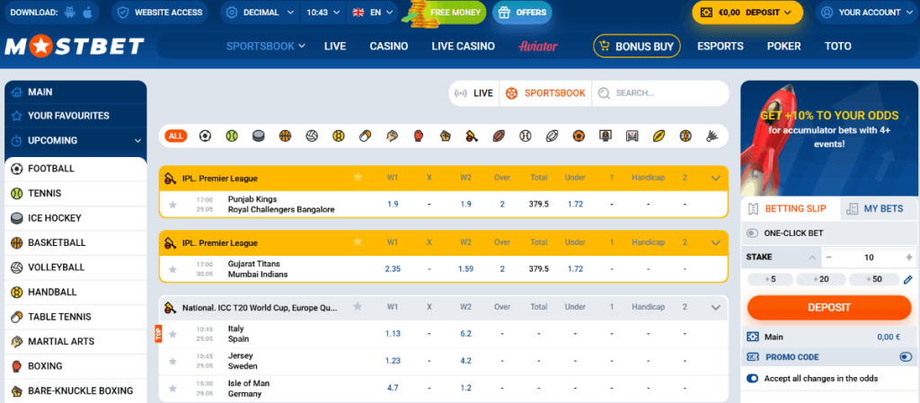
Task: Toggle Accept all changes in the odds
Action: 752,379
